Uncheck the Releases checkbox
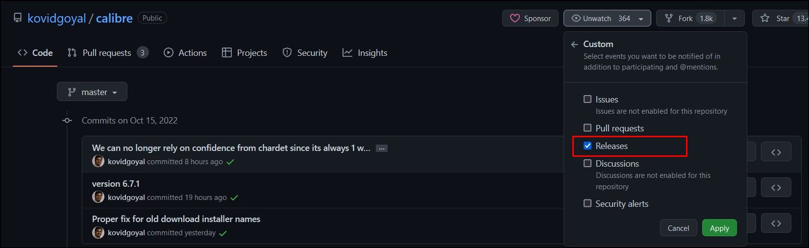 (588, 146)
